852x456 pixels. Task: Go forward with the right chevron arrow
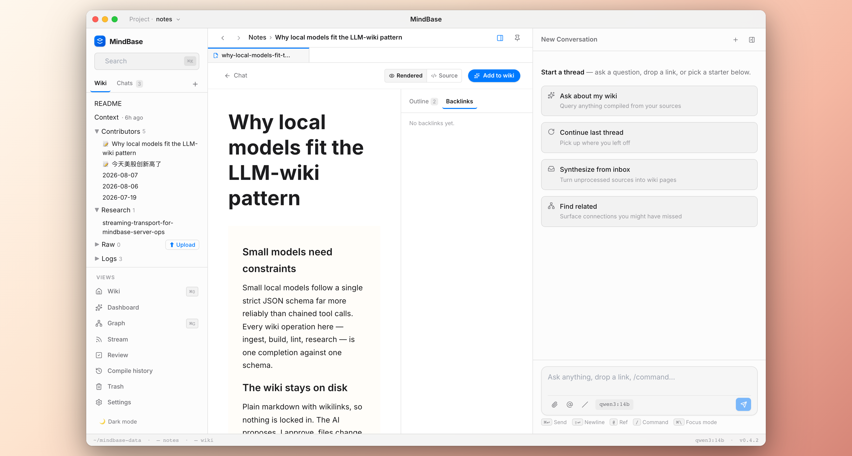click(x=238, y=38)
